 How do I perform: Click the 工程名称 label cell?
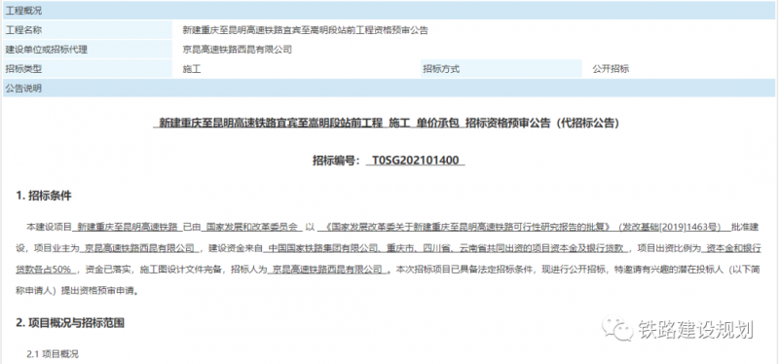(x=87, y=30)
